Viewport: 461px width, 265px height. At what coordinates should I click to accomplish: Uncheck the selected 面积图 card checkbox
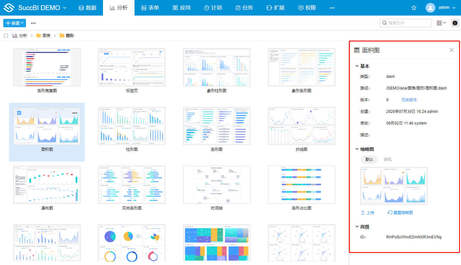(19, 113)
